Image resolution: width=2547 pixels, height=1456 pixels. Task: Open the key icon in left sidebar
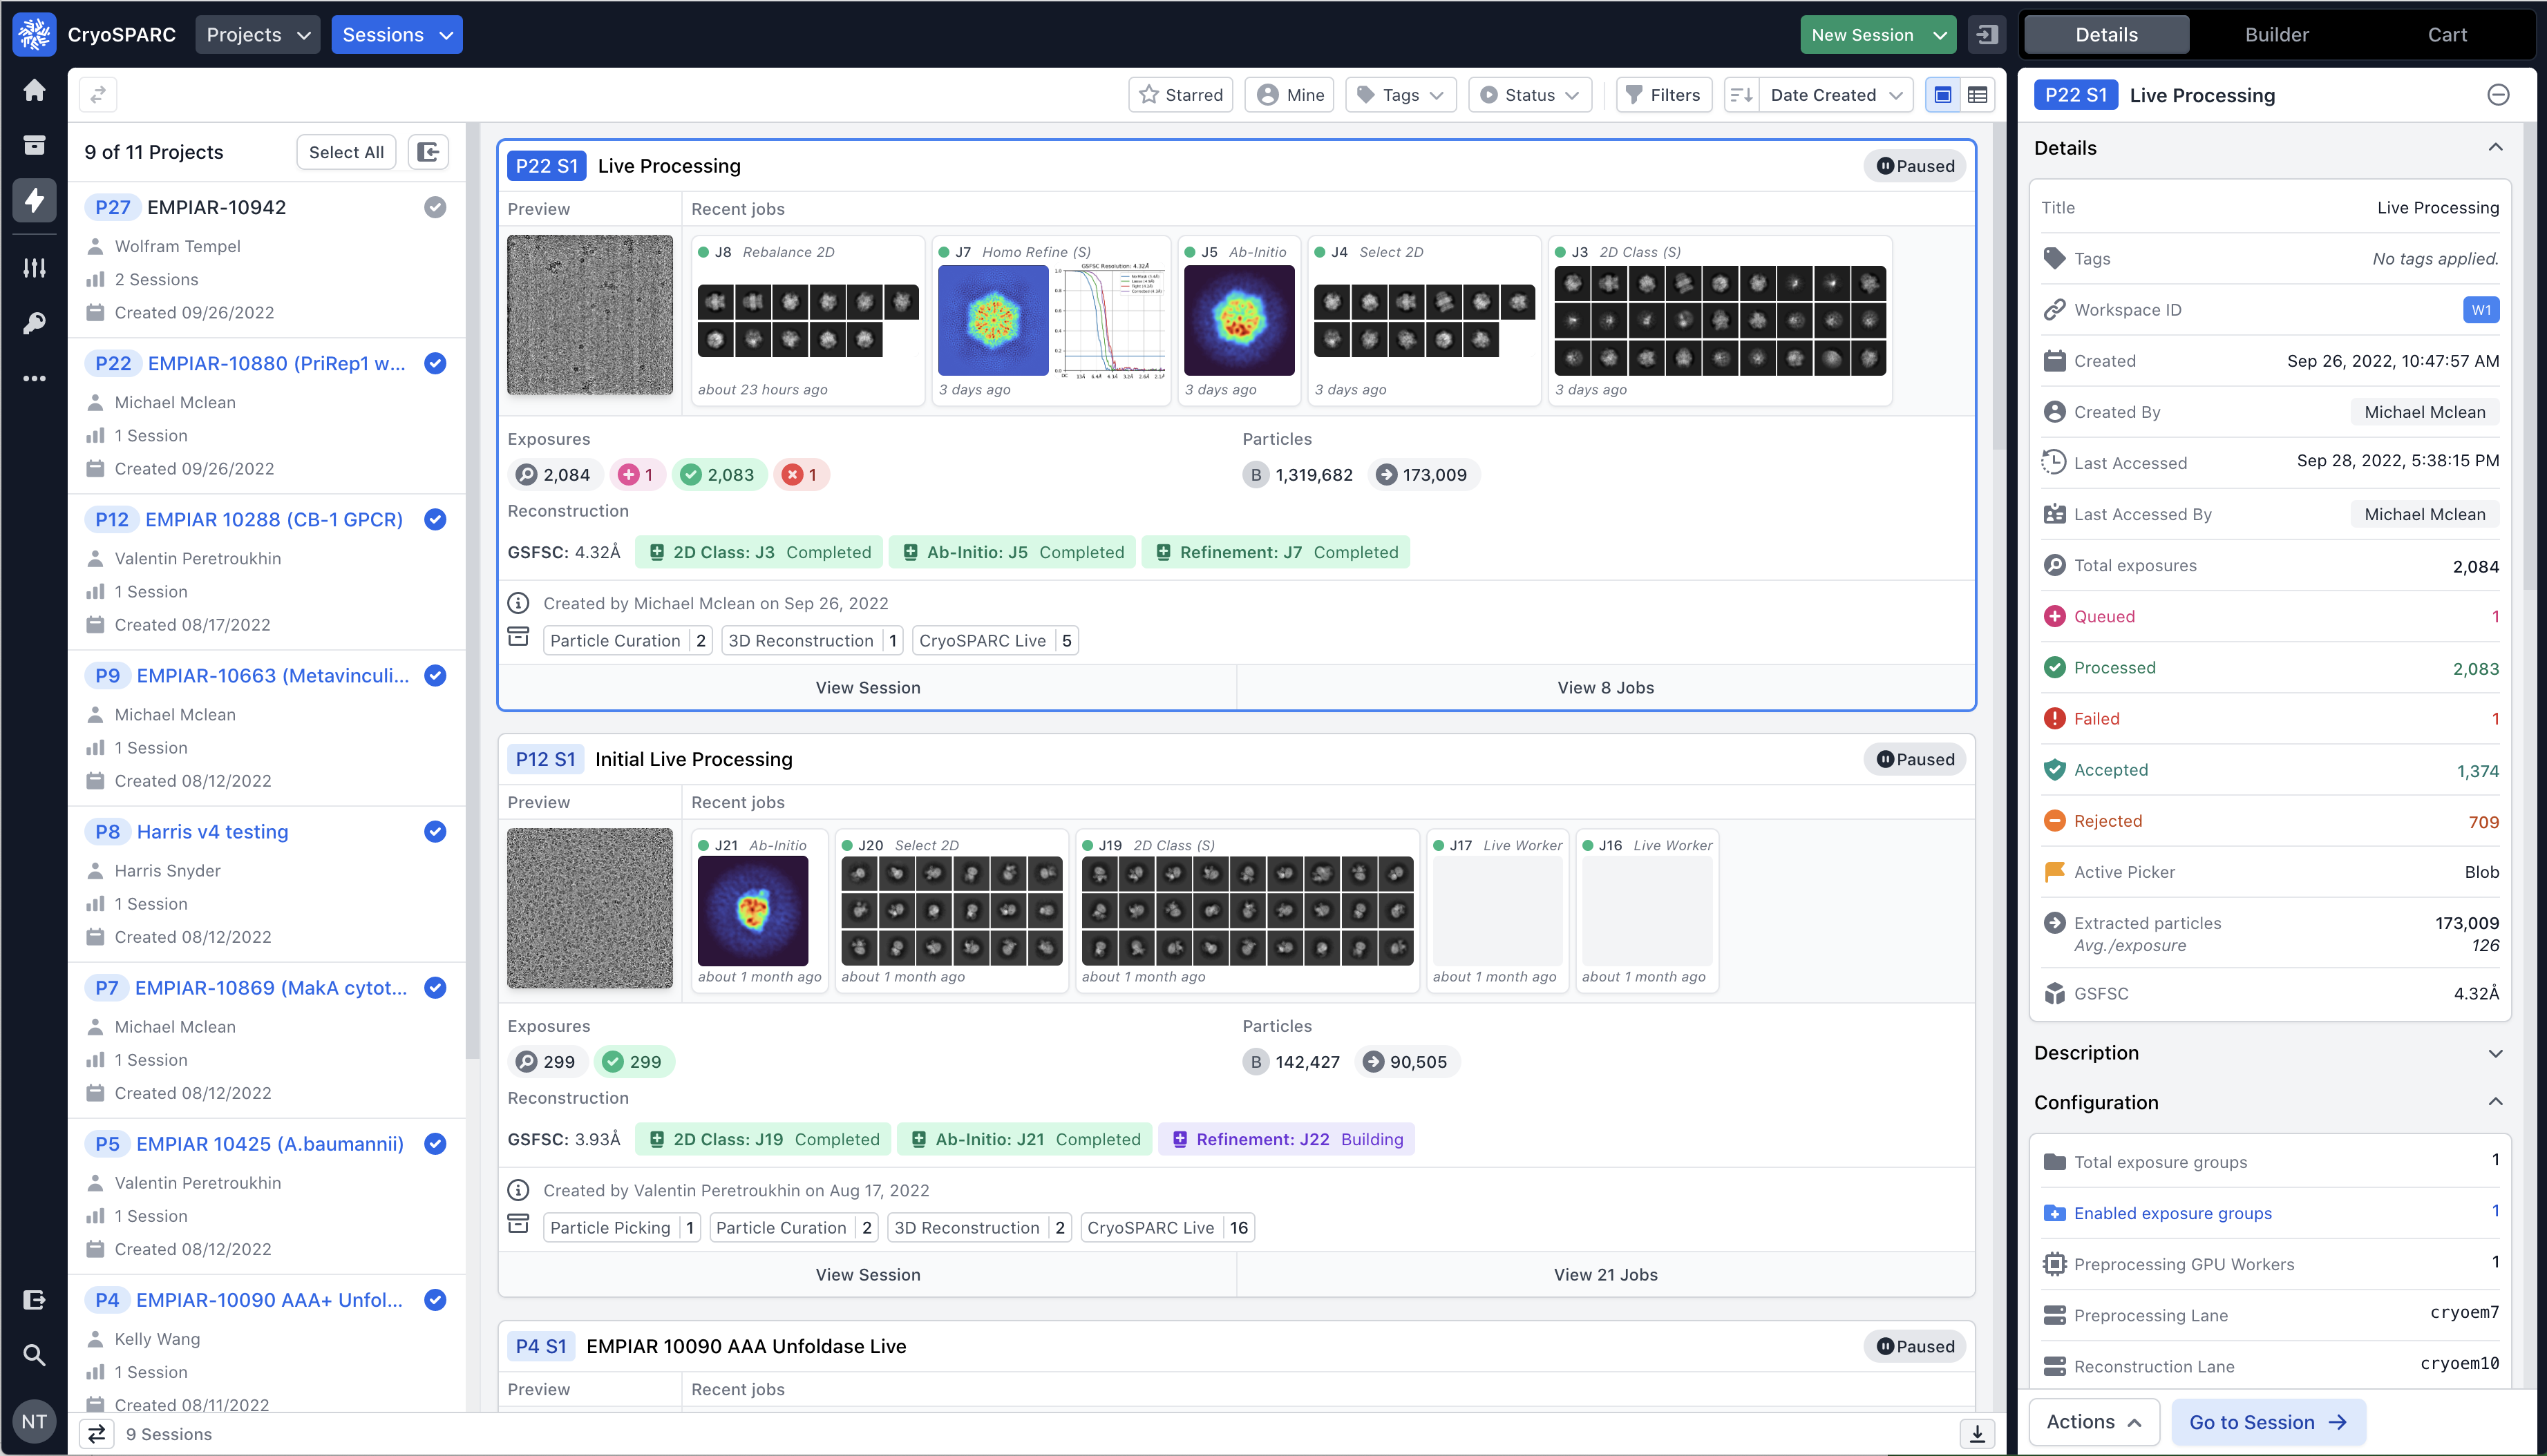point(34,323)
